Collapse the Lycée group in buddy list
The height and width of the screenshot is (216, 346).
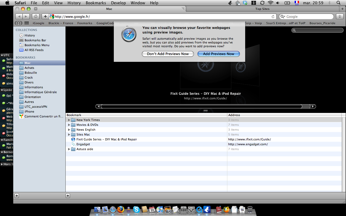coord(2,90)
